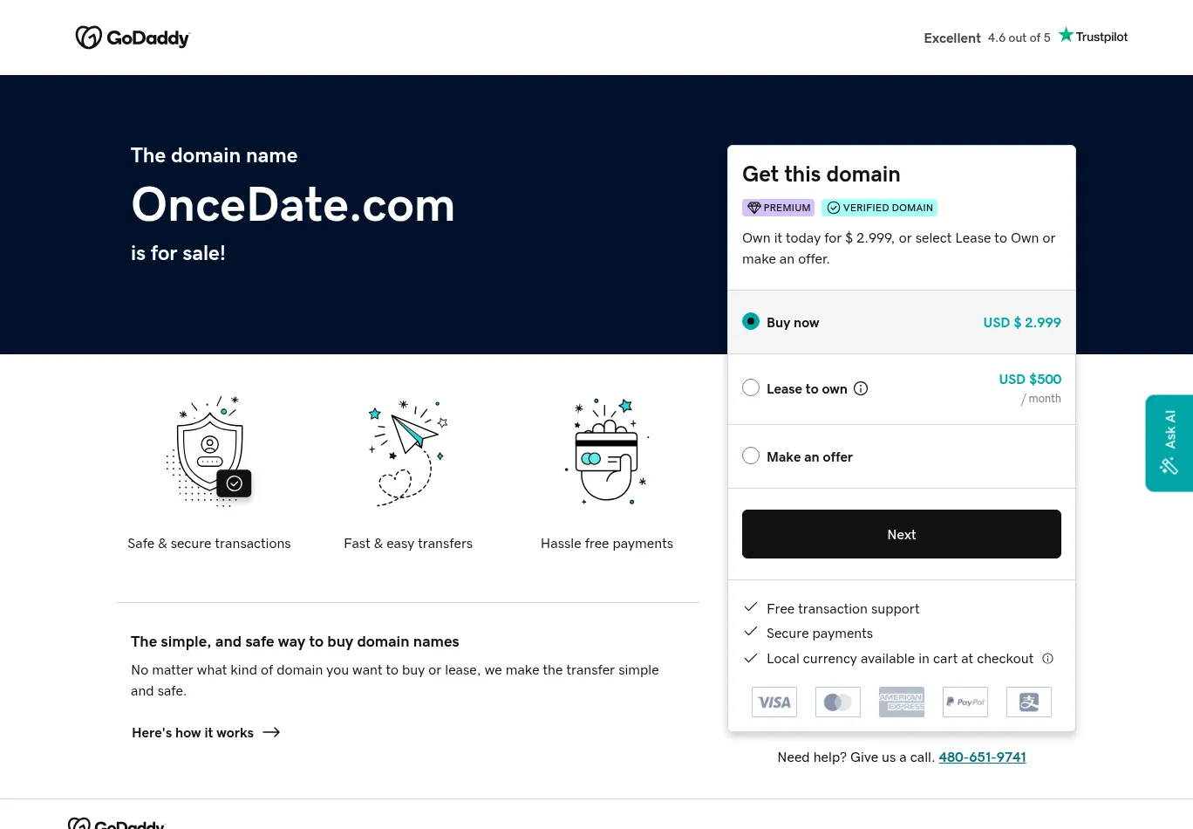Click the safe & secure transactions illustration
The height and width of the screenshot is (829, 1193).
pyautogui.click(x=209, y=450)
